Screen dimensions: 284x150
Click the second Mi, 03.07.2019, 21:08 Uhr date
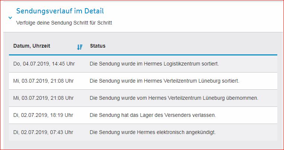pos(44,98)
